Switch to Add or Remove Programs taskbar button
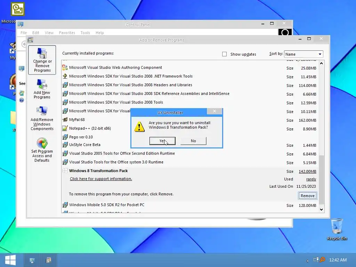 click(48, 260)
